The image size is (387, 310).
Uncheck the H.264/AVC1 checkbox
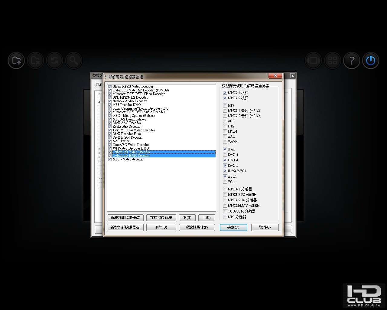225,171
